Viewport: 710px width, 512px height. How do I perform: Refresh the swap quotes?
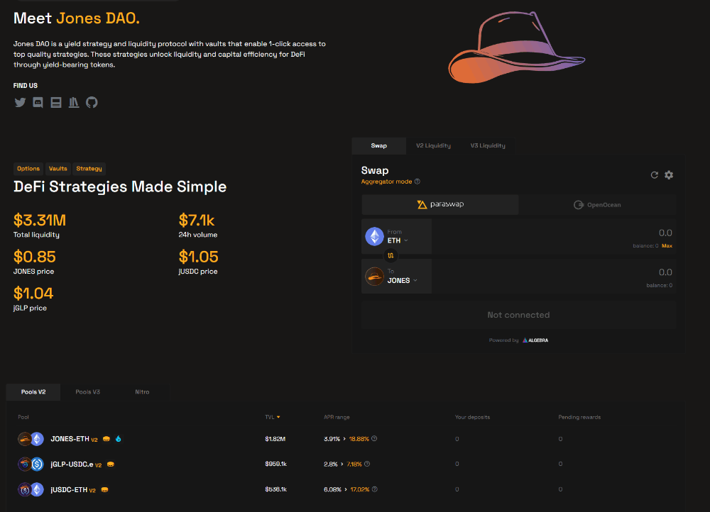point(655,175)
